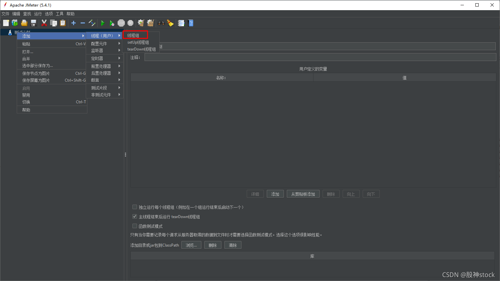Uncheck 主线程结束后运行 tearDown线程组
The width and height of the screenshot is (500, 281).
[x=134, y=216]
